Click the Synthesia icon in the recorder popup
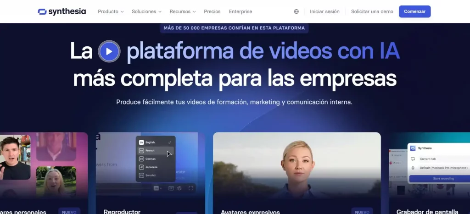Viewport: 470px width, 214px height. [x=413, y=148]
